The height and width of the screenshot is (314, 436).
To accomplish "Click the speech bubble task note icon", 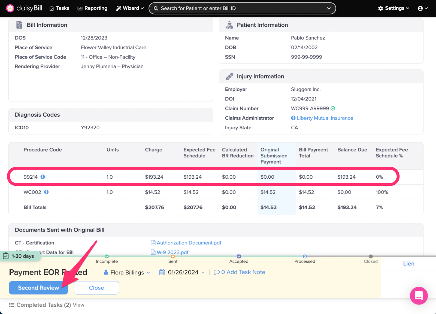I will click(x=217, y=272).
